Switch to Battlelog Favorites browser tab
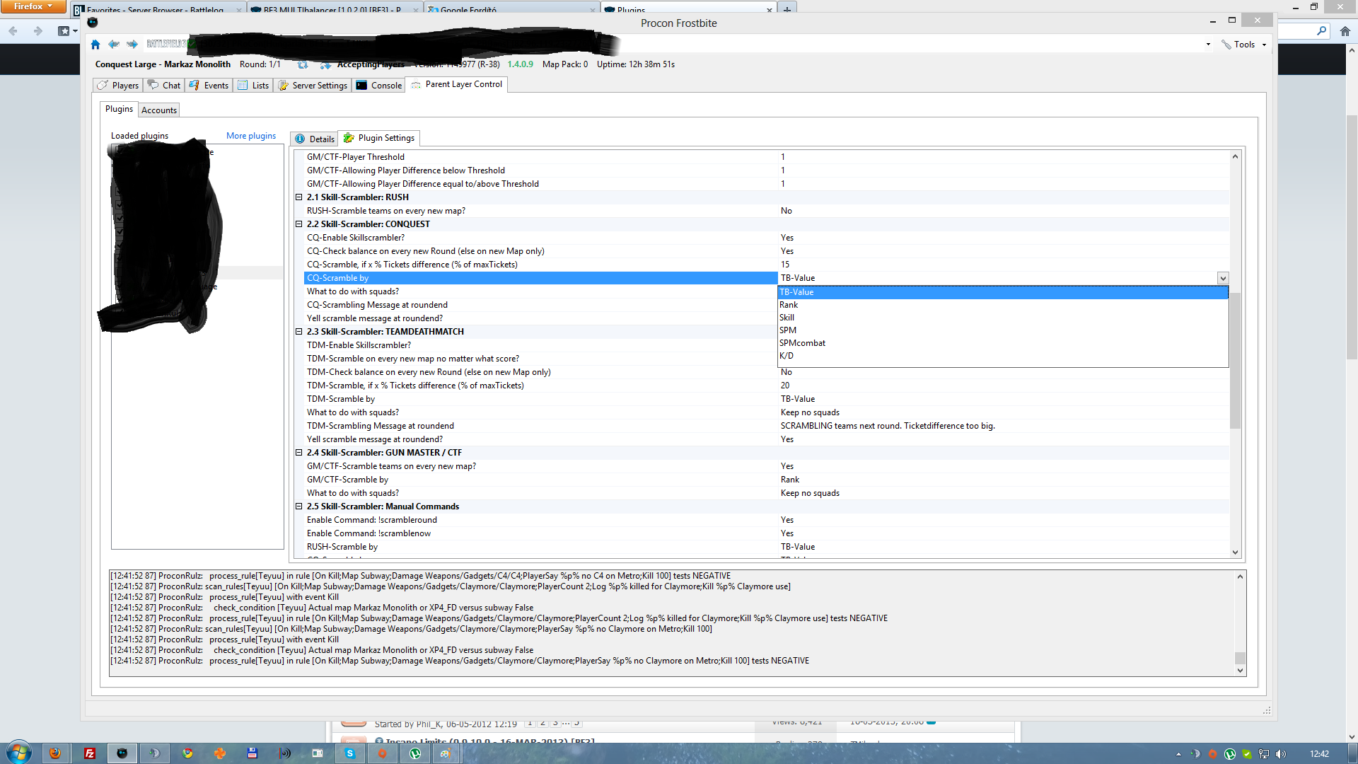 [159, 9]
